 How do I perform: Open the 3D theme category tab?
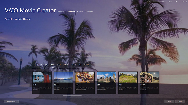coord(80,65)
